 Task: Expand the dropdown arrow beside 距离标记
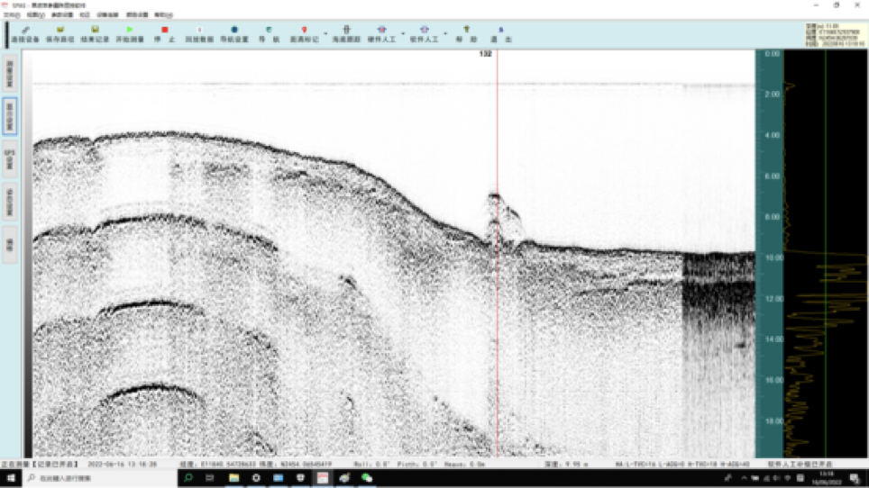pyautogui.click(x=325, y=35)
